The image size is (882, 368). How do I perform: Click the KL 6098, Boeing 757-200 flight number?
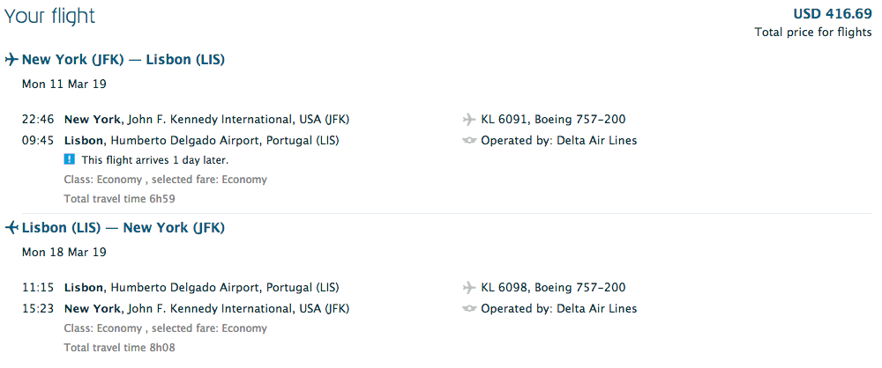point(553,288)
